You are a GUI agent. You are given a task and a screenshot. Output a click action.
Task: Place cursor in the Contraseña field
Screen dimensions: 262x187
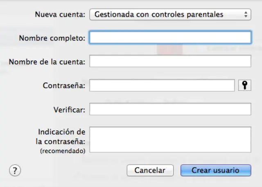(x=162, y=85)
